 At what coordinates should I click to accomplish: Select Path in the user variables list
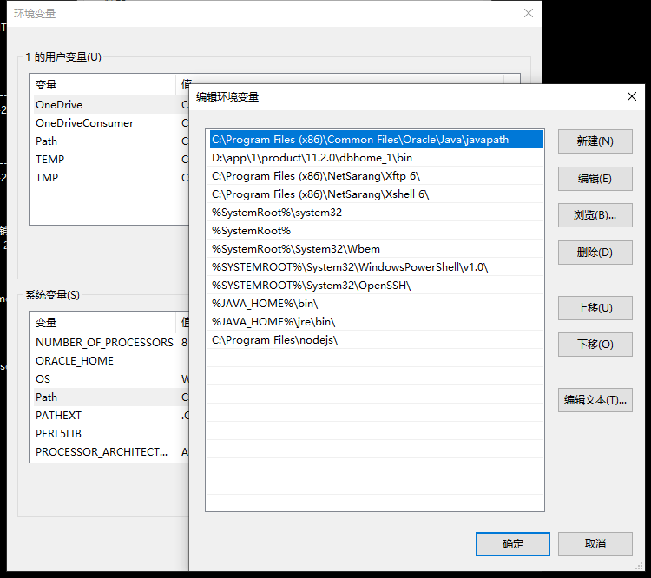coord(111,141)
